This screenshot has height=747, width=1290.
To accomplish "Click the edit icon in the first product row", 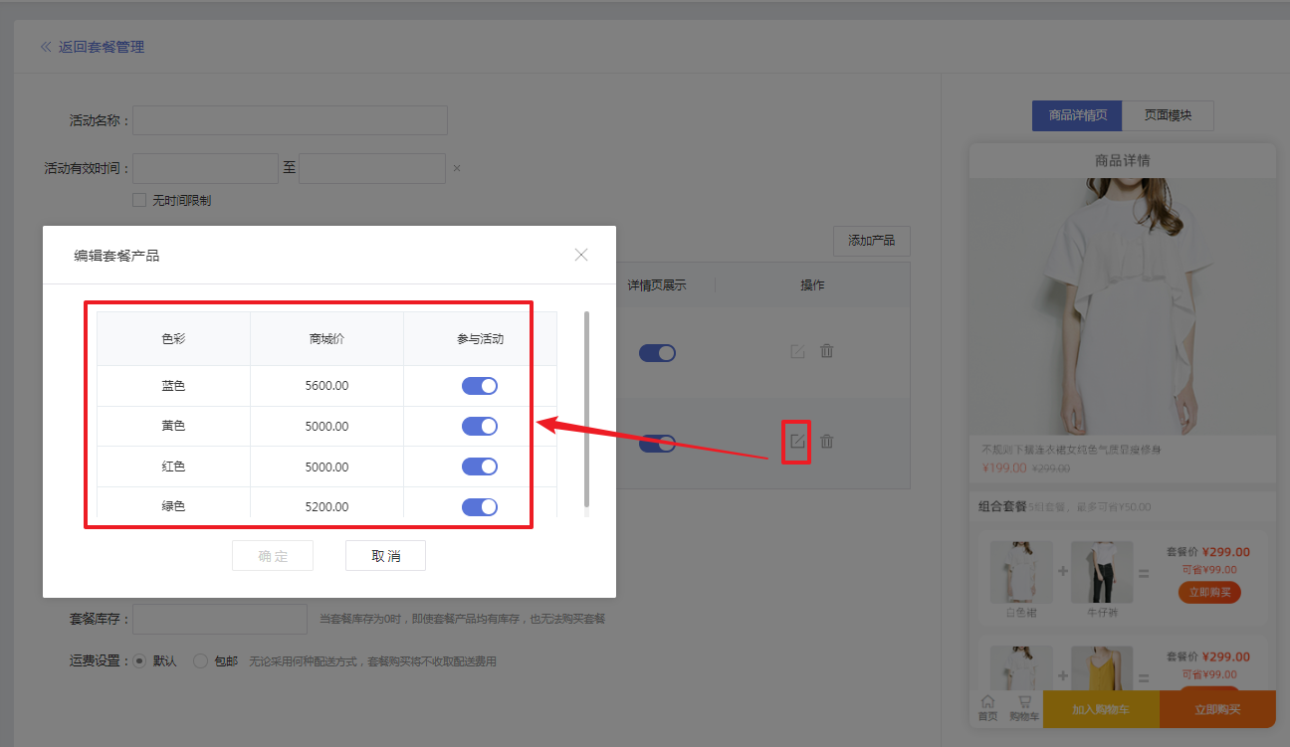I will coord(797,351).
